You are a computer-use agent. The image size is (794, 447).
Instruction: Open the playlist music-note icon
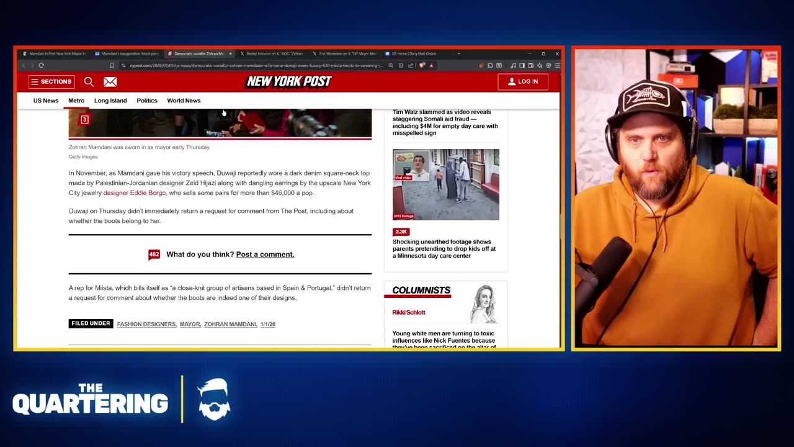coord(514,65)
